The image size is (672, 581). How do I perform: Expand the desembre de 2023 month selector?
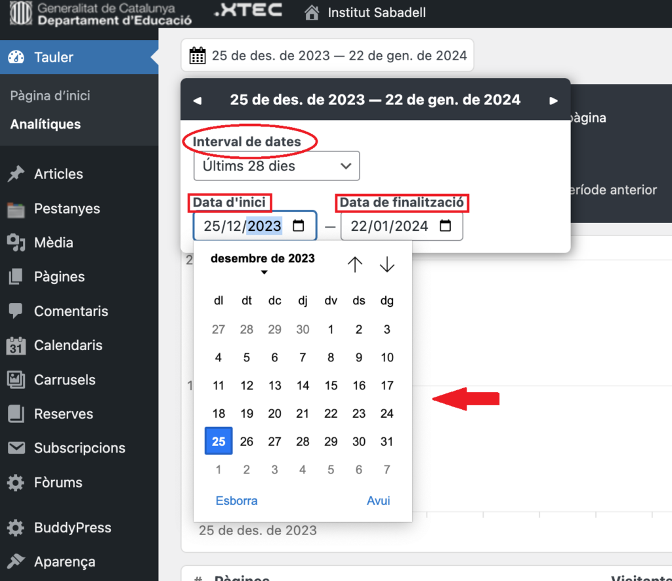pos(262,264)
